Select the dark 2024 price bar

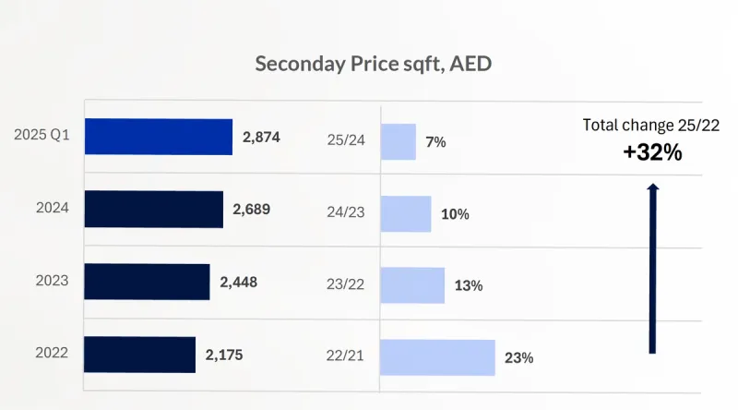point(153,209)
